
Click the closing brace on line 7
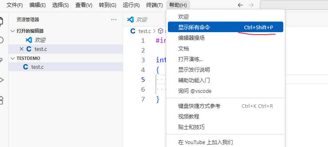pyautogui.click(x=158, y=99)
